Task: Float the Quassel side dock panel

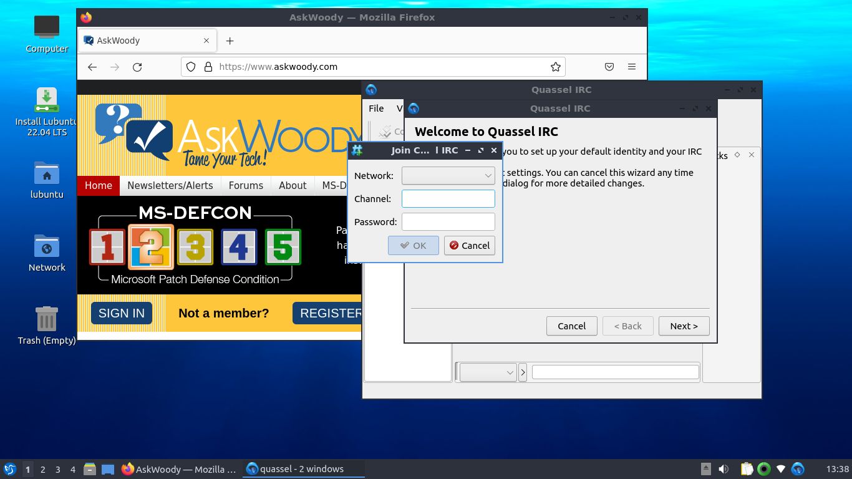Action: click(x=737, y=155)
